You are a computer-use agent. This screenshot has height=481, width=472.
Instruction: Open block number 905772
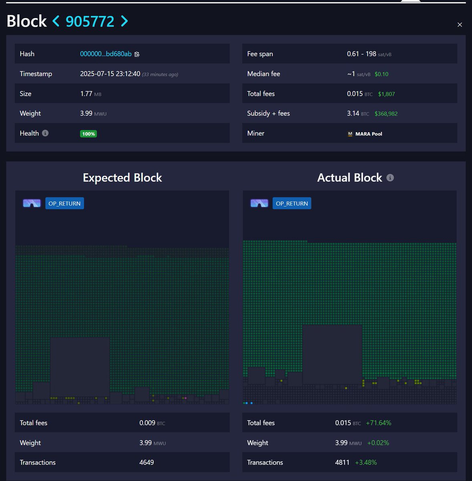(x=90, y=21)
